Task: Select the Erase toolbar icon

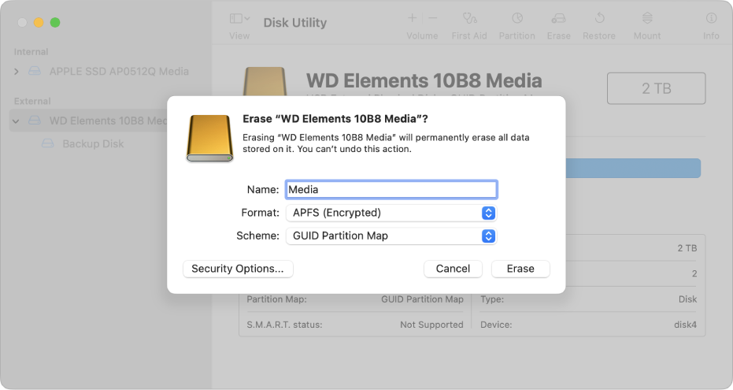Action: coord(559,18)
